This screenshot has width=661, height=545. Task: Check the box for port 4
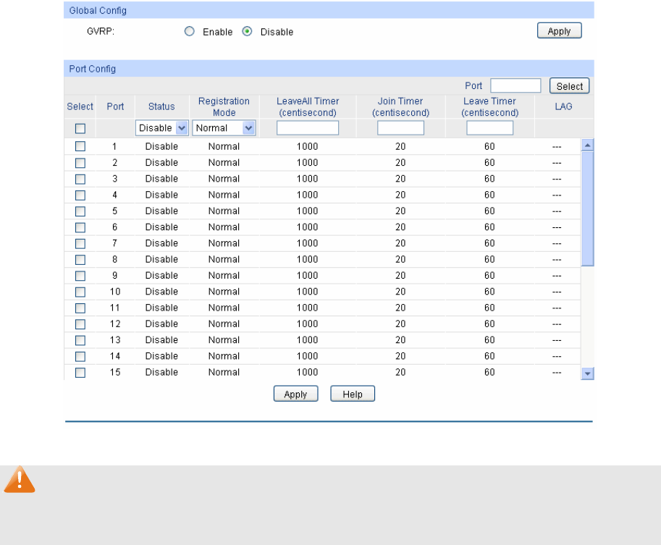pos(80,195)
